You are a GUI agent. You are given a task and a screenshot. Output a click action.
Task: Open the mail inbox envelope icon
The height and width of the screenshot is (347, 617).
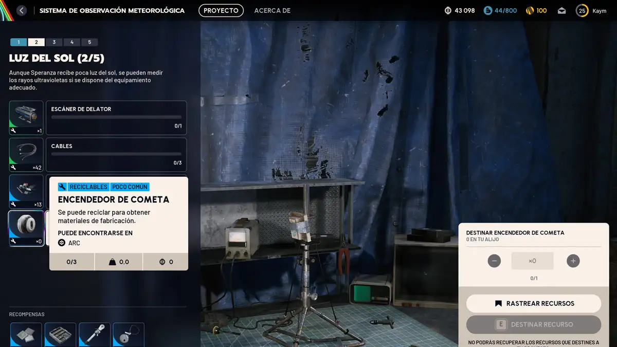pyautogui.click(x=561, y=10)
